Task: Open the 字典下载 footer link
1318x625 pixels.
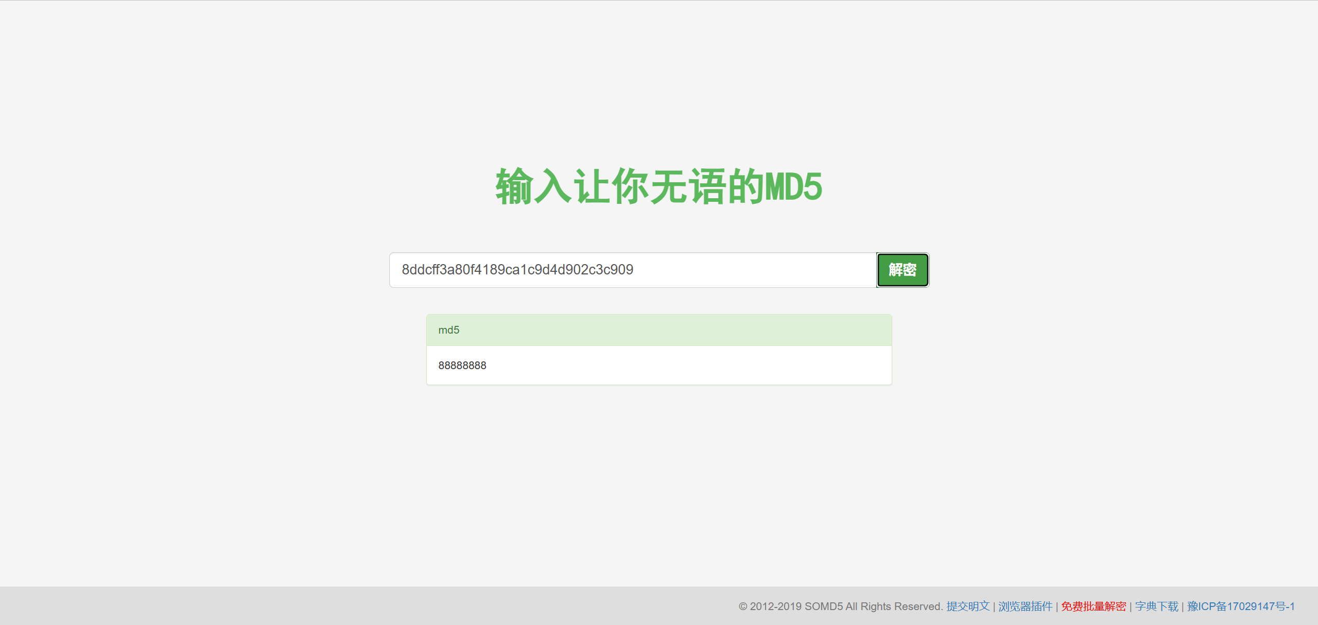Action: [x=1156, y=606]
